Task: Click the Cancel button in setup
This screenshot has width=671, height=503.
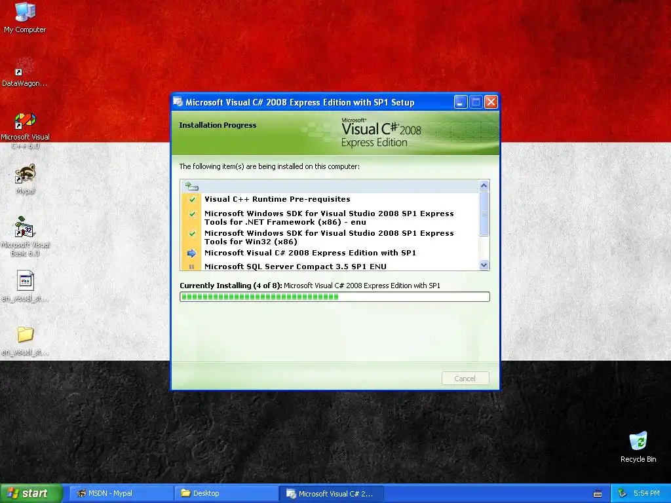Action: click(x=465, y=379)
